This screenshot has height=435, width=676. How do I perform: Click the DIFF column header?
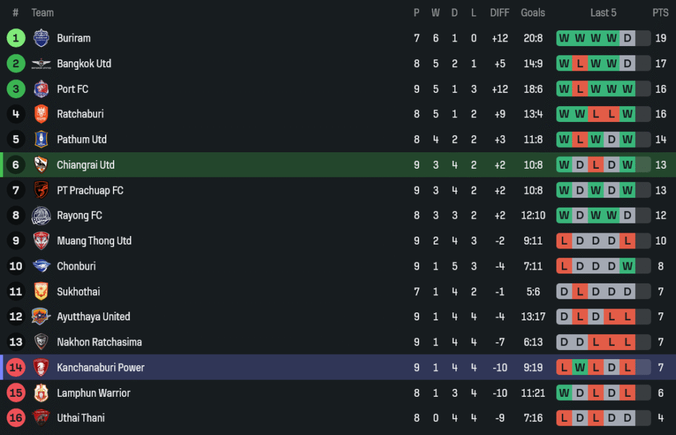pos(500,13)
